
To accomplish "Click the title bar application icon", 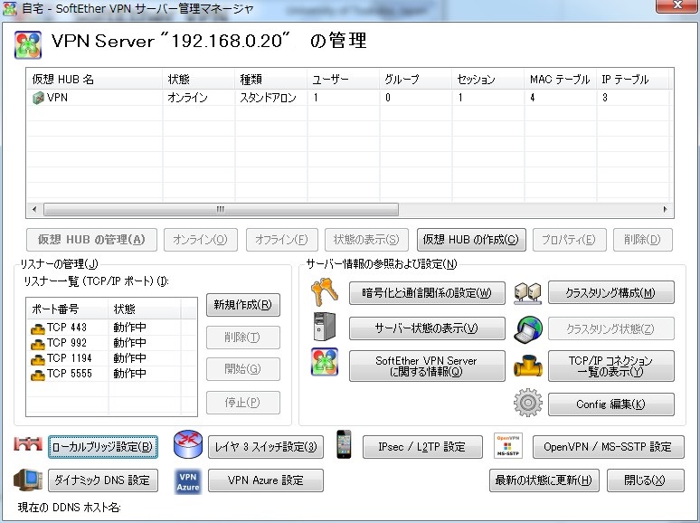I will pyautogui.click(x=10, y=9).
